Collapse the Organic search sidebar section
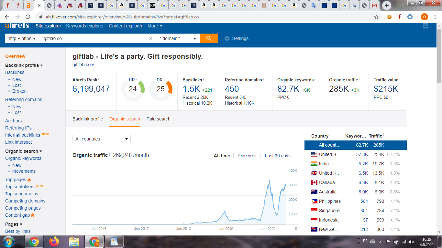 coord(24,151)
